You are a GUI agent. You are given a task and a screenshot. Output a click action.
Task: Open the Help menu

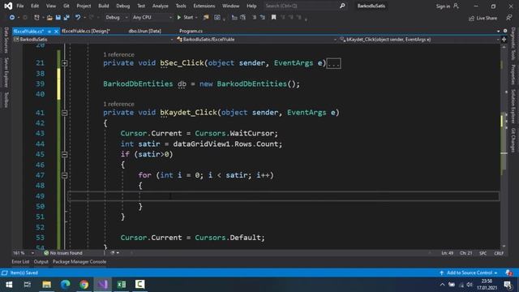(x=251, y=6)
